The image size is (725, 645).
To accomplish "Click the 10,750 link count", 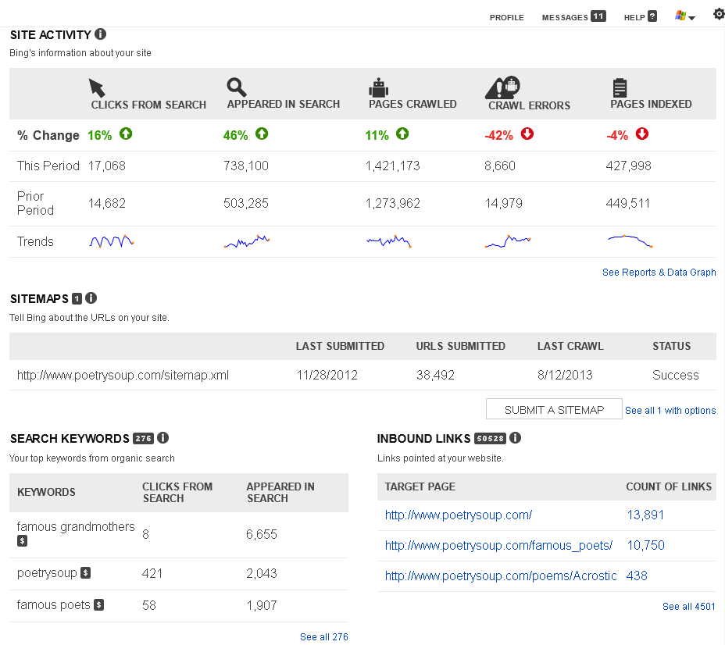I will 645,545.
